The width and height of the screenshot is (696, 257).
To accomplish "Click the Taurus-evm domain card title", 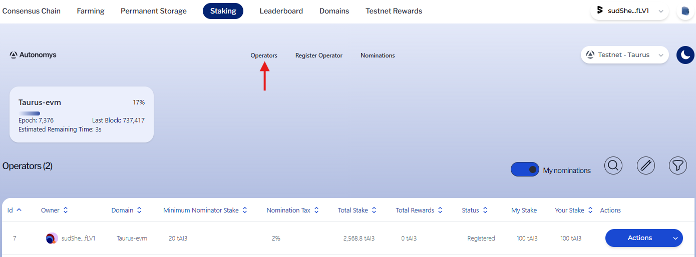I will pos(40,102).
